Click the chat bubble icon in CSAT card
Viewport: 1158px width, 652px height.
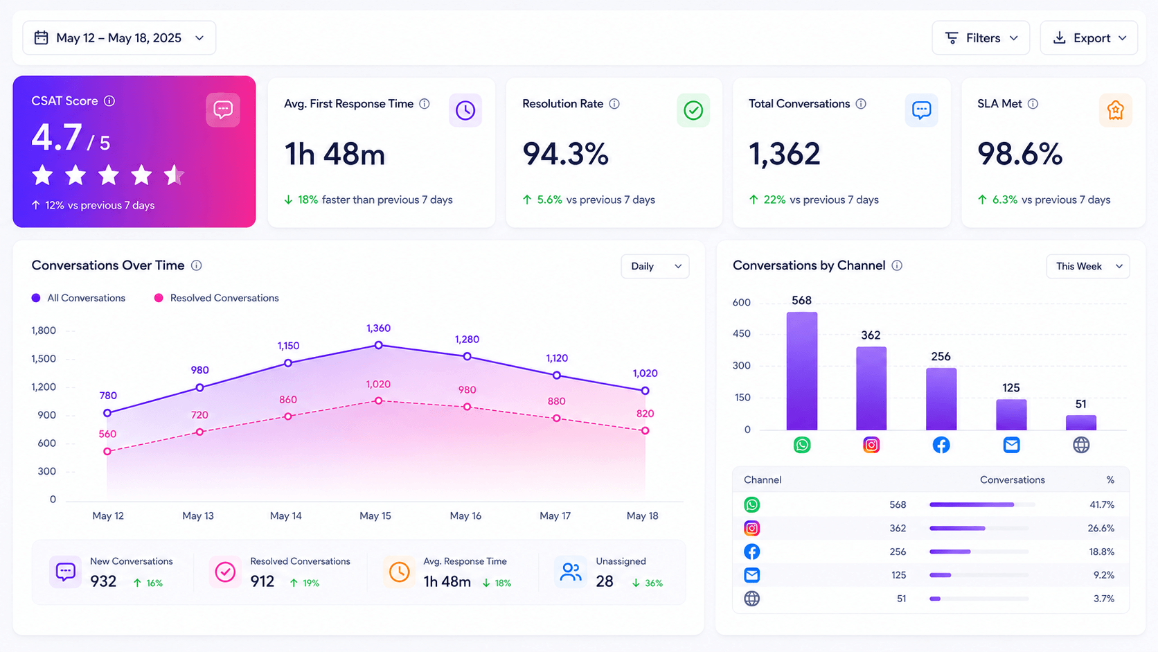pos(223,110)
